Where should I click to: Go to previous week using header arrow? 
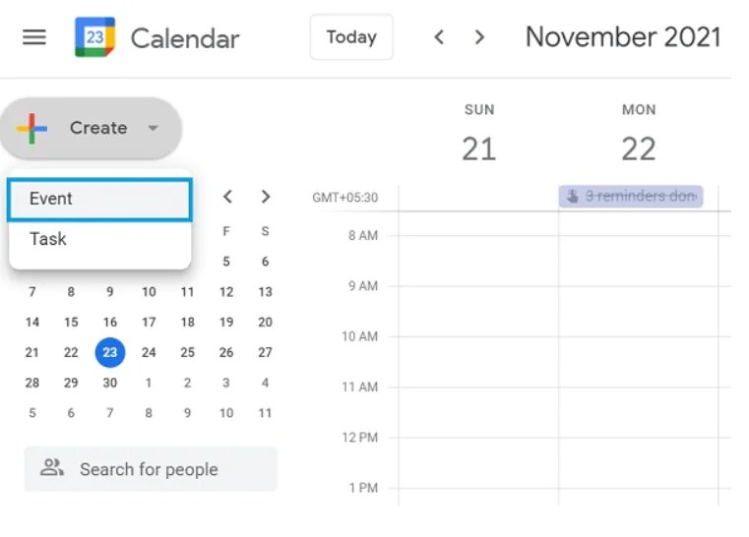coord(439,37)
